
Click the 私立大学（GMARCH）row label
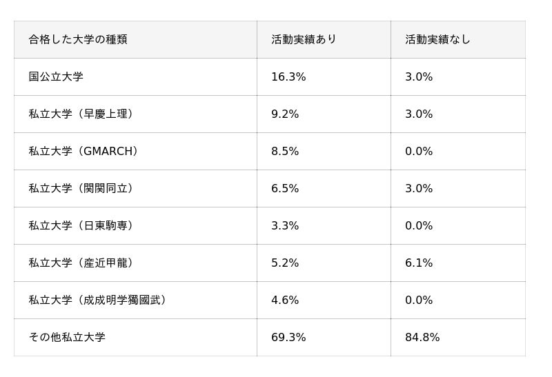83,151
